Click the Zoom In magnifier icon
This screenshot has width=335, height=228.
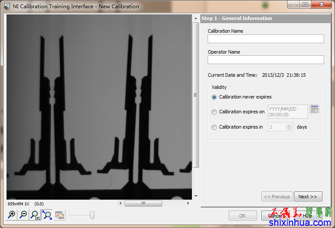[12, 214]
